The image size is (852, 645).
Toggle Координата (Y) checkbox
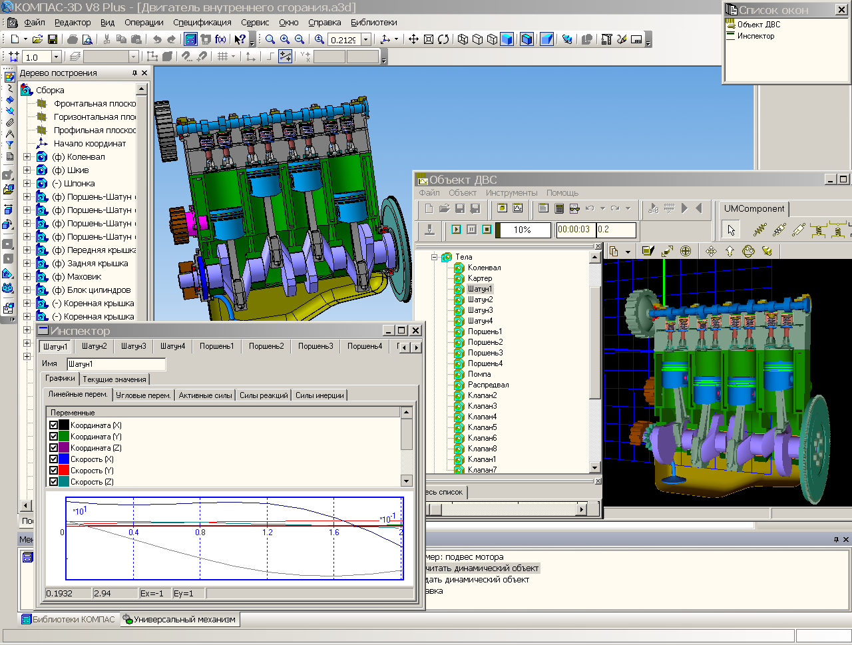(x=54, y=437)
